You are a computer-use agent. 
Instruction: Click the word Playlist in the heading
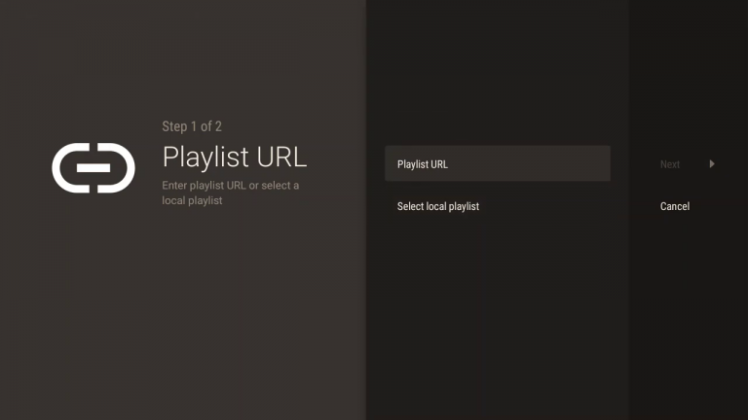(x=203, y=157)
